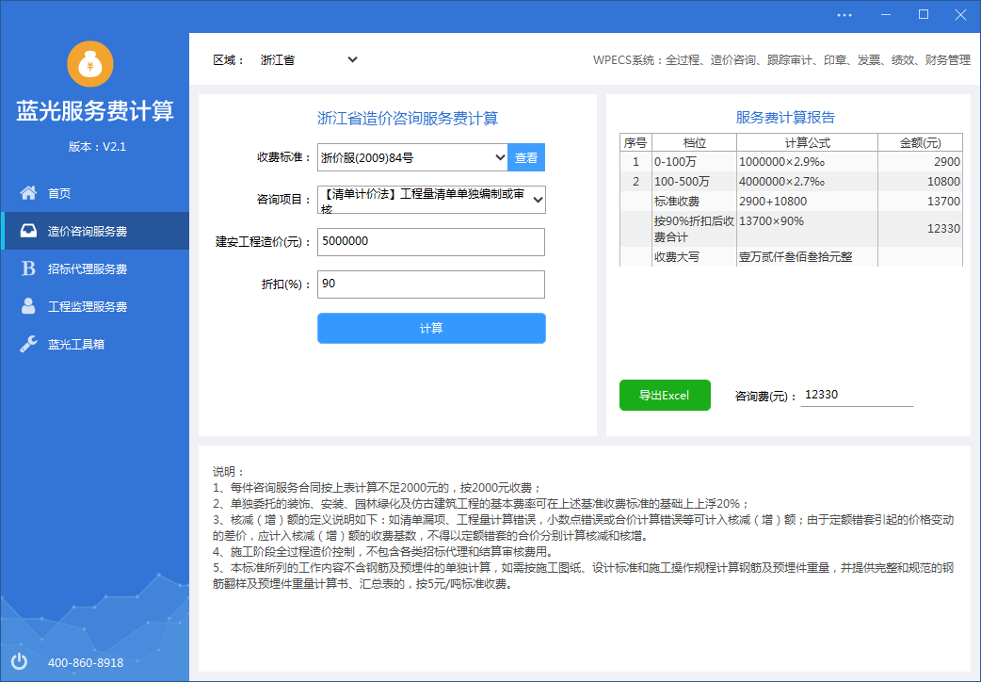
Task: Click the green 导出Excel button
Action: [665, 396]
